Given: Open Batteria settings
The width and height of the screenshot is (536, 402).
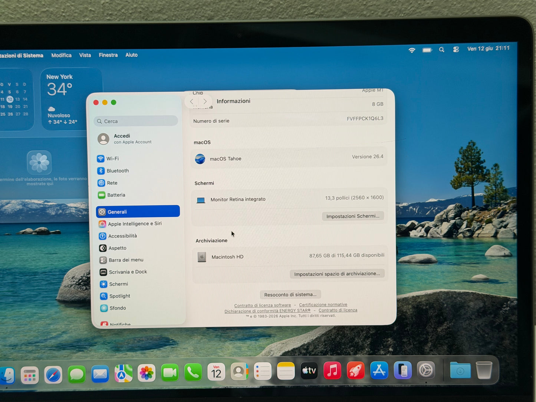Looking at the screenshot, I should click(x=111, y=195).
